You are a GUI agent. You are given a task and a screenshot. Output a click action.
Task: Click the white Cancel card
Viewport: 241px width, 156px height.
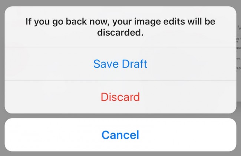coord(121,135)
